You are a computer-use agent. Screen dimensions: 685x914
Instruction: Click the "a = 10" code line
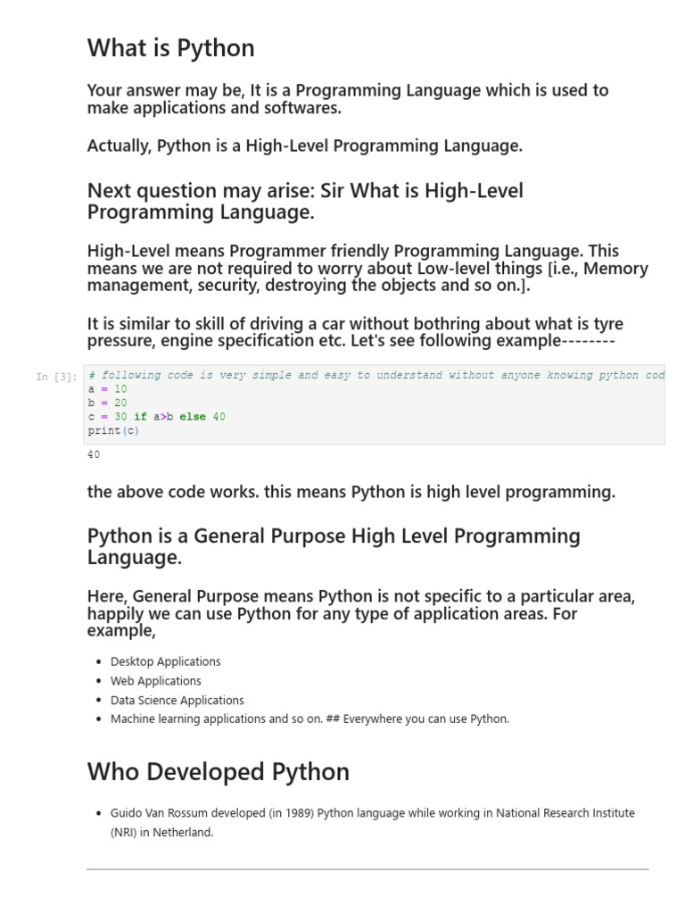(107, 390)
